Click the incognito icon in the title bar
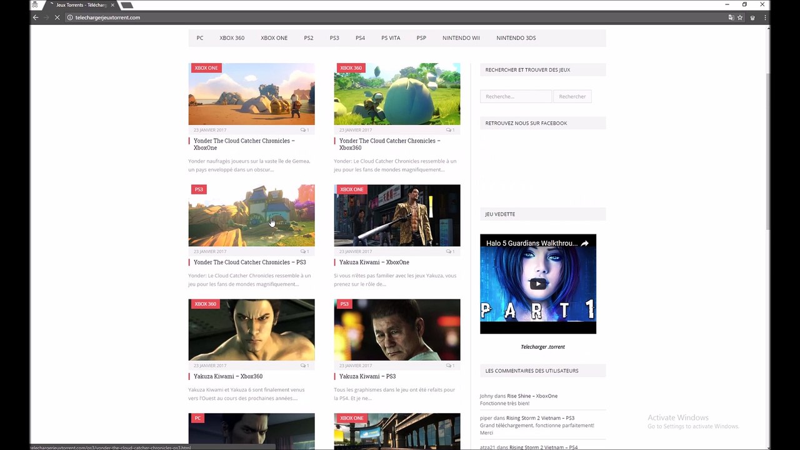 pos(36,5)
